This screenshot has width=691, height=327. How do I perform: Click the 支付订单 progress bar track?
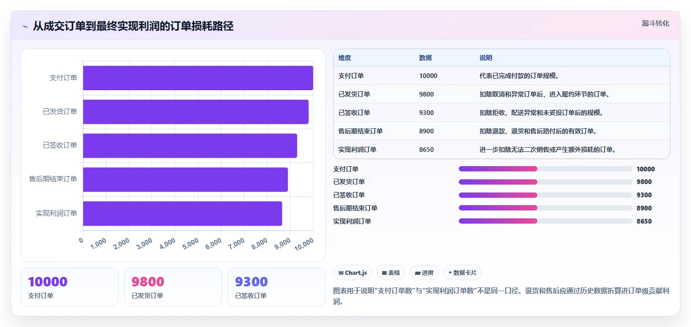click(545, 169)
